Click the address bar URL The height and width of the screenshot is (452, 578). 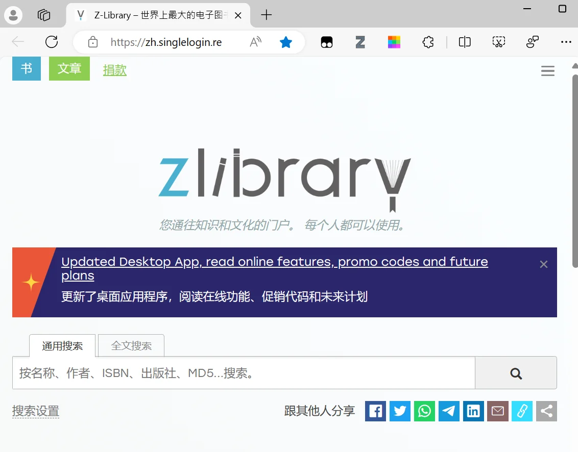click(x=166, y=42)
